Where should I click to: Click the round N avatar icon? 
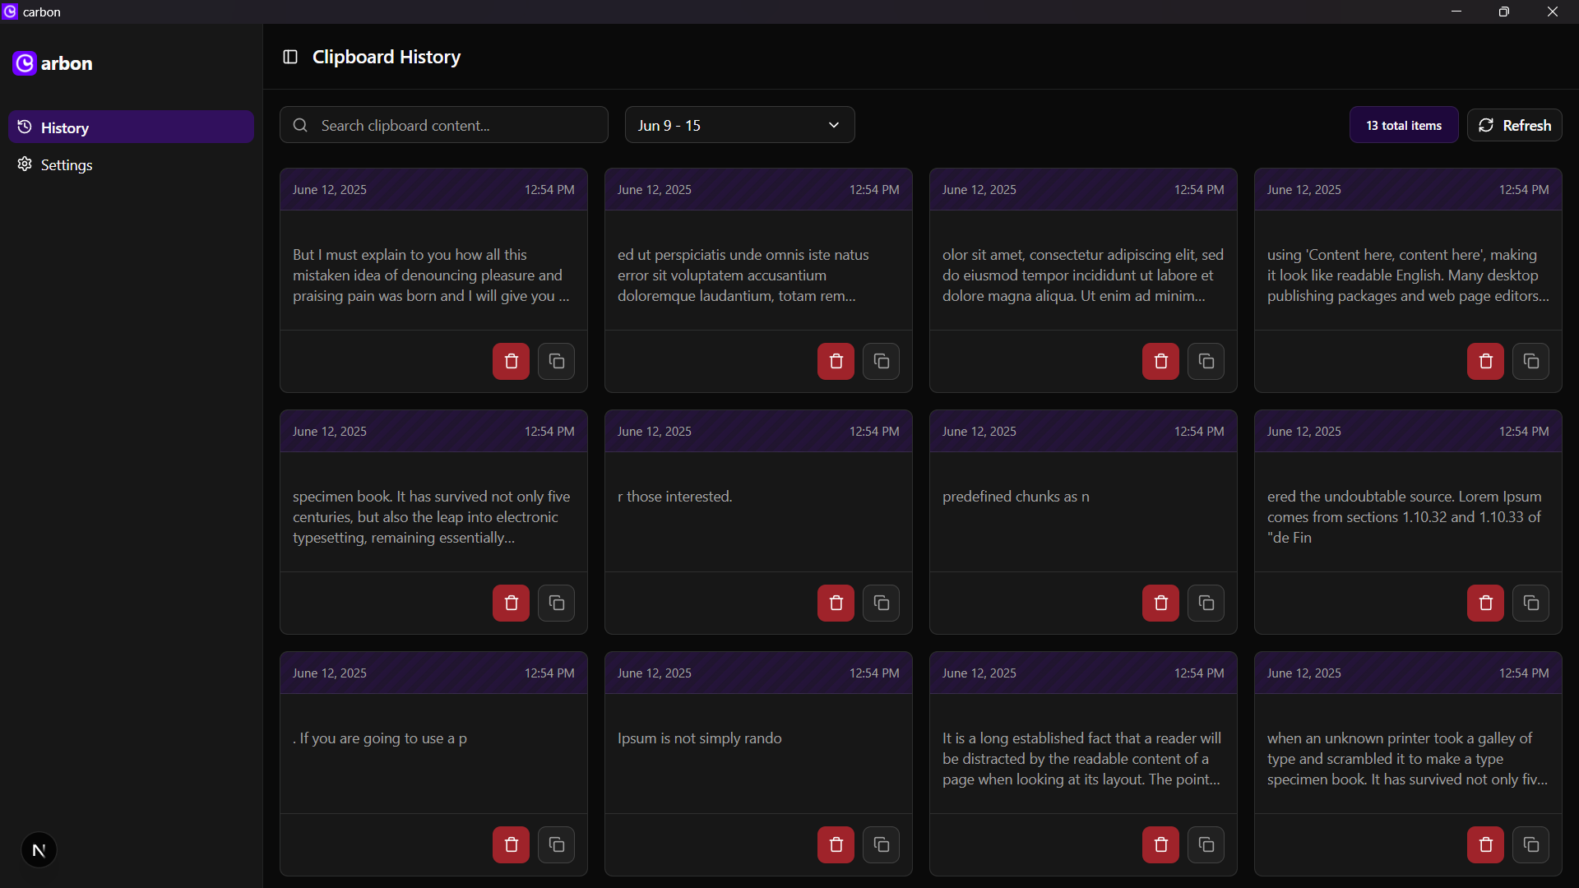tap(39, 850)
